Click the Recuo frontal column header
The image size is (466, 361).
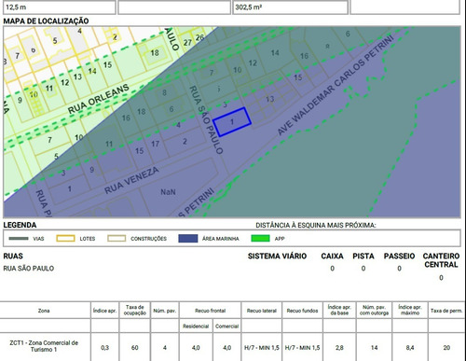(211, 311)
